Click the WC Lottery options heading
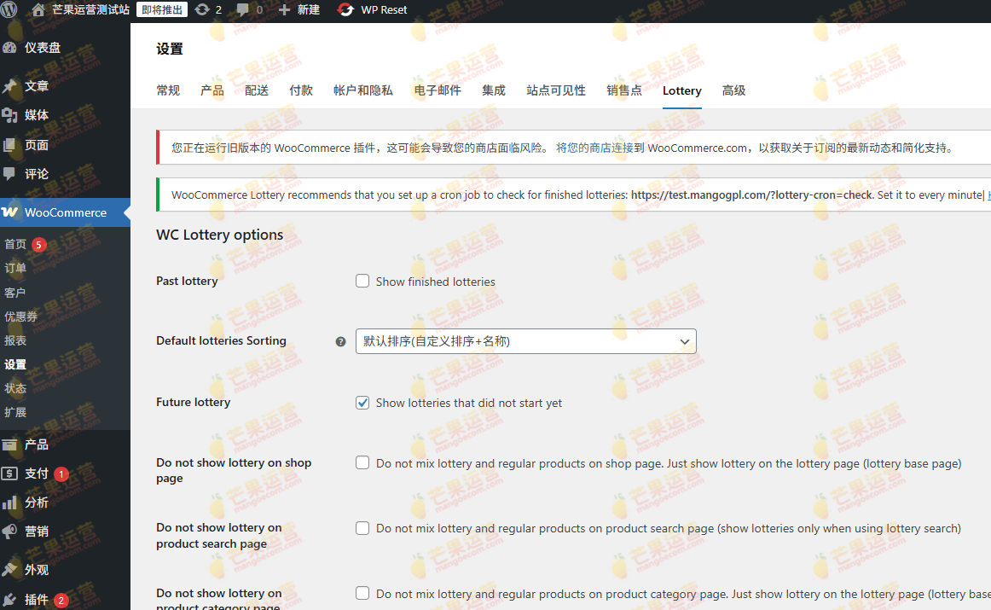 tap(219, 235)
